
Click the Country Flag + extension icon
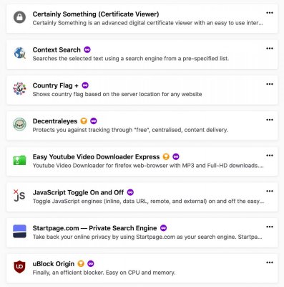(x=19, y=88)
